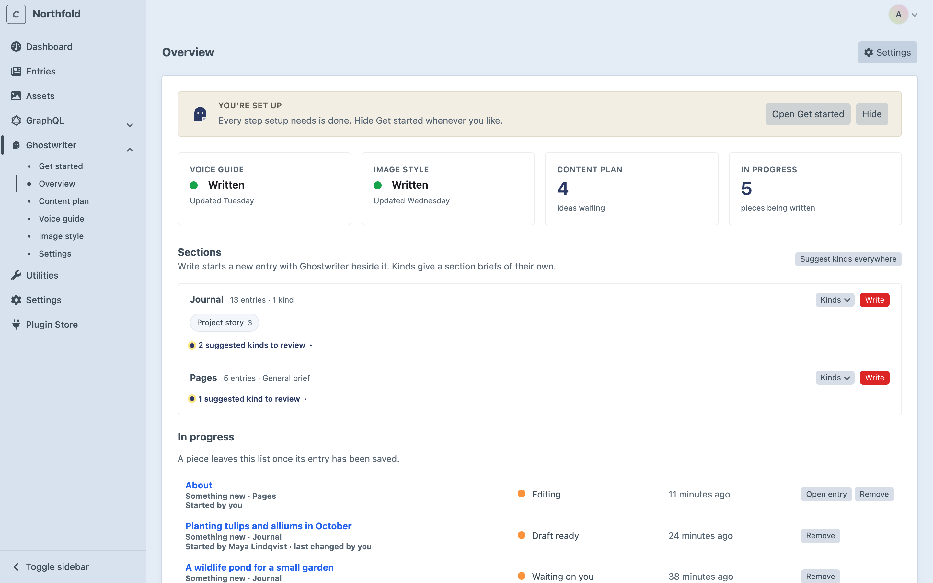This screenshot has width=933, height=583.
Task: Click the ghost icon in setup banner
Action: click(x=200, y=114)
